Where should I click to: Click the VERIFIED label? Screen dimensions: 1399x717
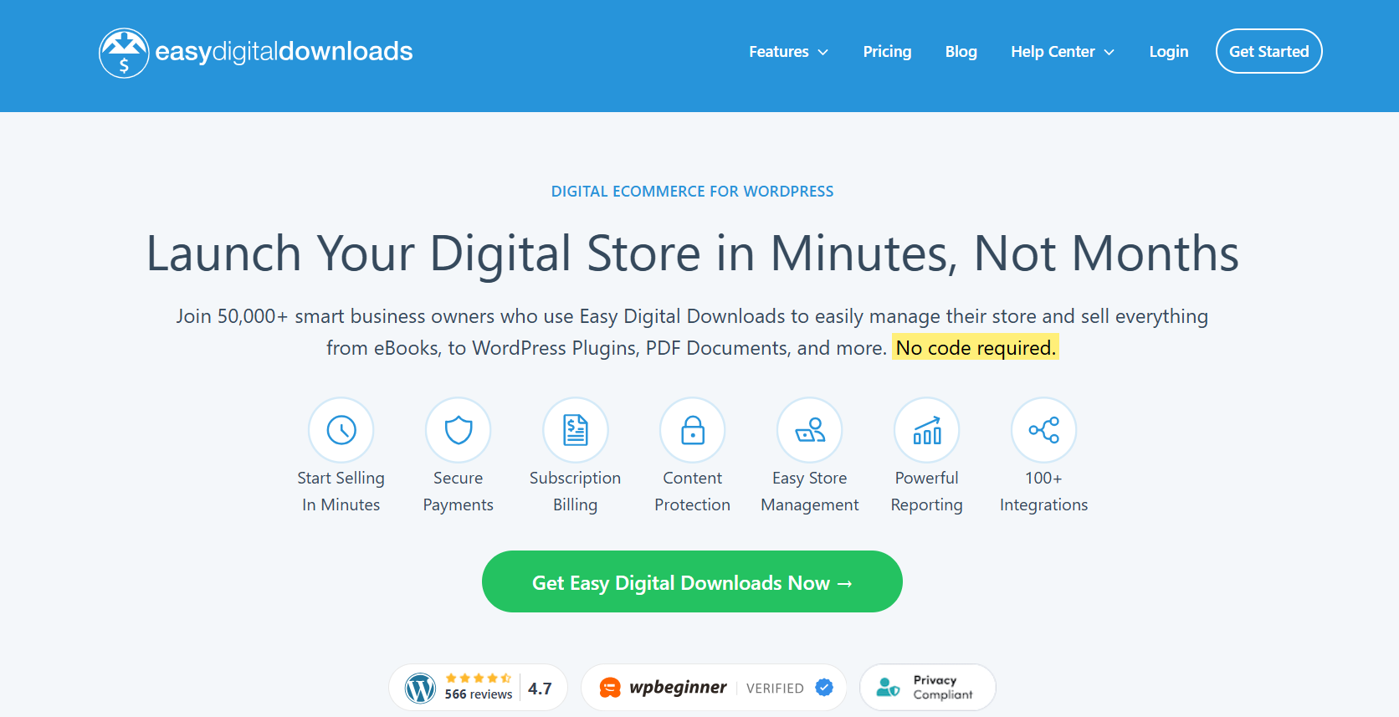click(775, 689)
